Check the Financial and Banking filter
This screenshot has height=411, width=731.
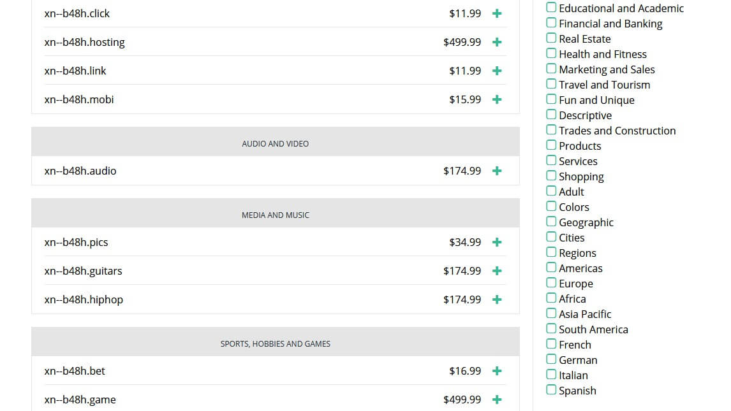point(551,23)
